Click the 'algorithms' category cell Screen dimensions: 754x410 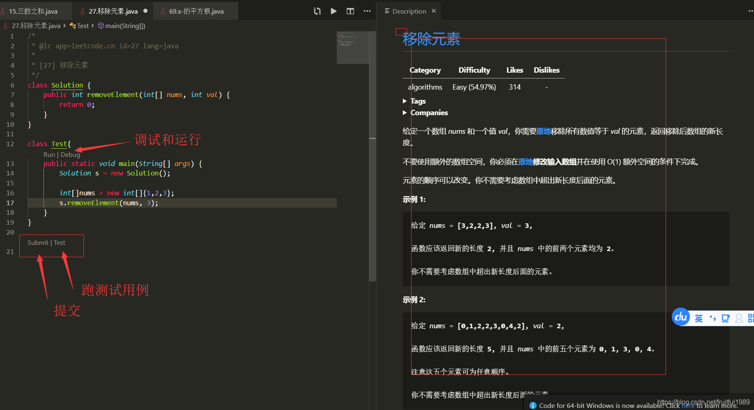point(425,87)
